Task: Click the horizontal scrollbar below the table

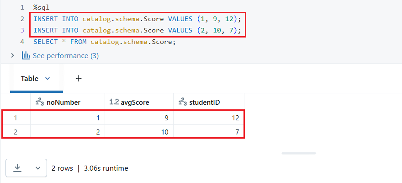Action: click(x=298, y=153)
